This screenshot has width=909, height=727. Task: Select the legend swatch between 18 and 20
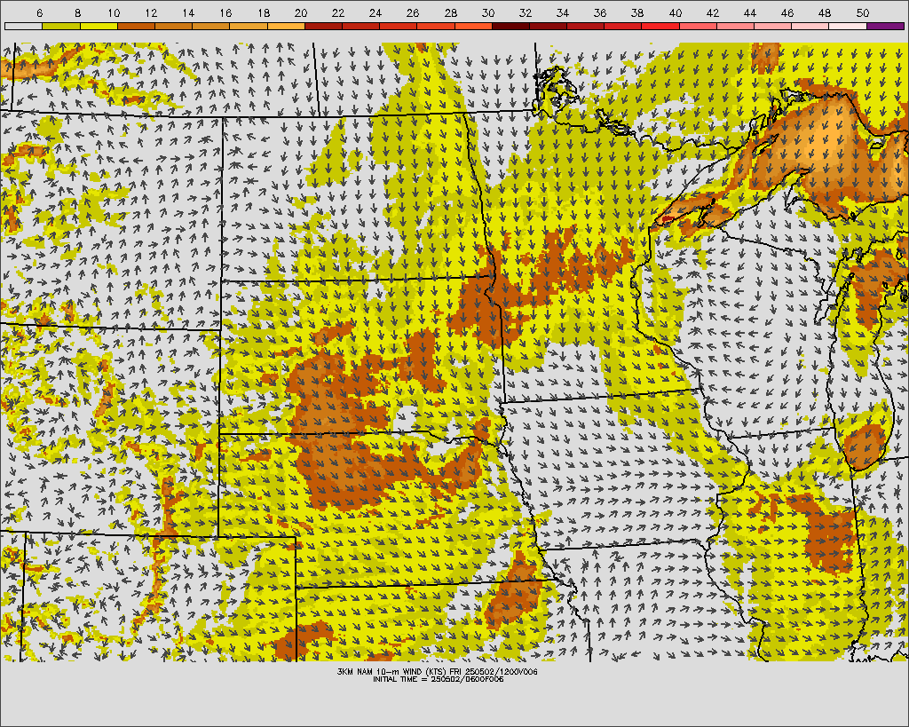click(x=286, y=26)
